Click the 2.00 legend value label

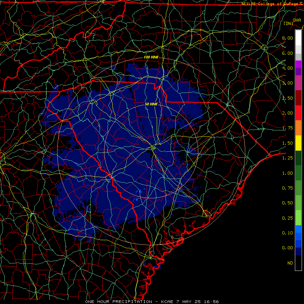pos(287,113)
